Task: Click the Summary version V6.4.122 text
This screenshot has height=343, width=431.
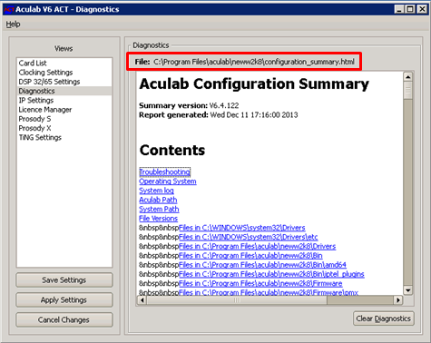Action: [x=189, y=105]
